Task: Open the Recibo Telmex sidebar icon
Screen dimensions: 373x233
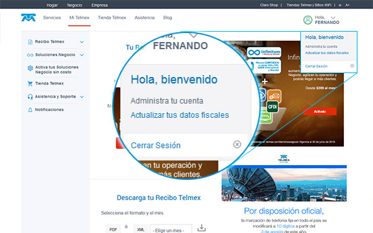Action: (x=30, y=42)
